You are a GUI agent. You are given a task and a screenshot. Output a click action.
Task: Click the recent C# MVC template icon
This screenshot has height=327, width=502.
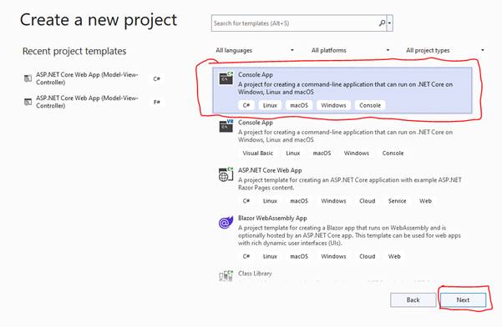(x=28, y=78)
